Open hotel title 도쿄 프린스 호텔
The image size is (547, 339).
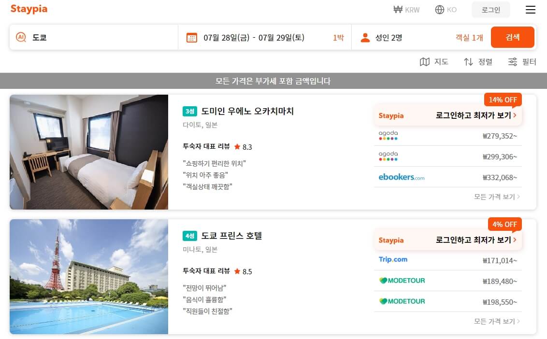click(231, 236)
